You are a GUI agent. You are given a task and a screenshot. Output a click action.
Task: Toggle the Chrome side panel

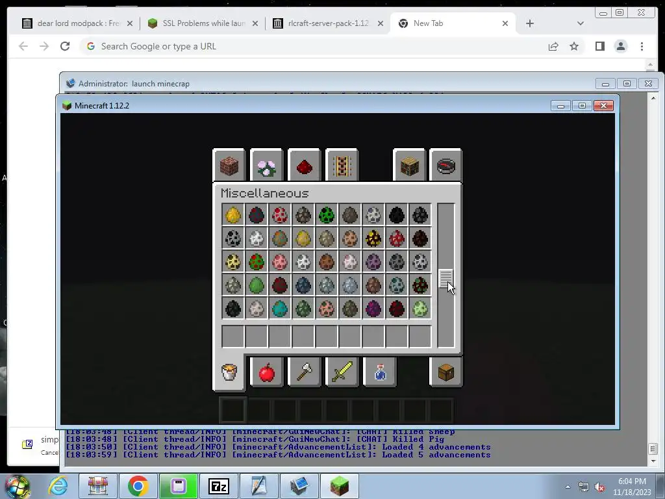[599, 46]
